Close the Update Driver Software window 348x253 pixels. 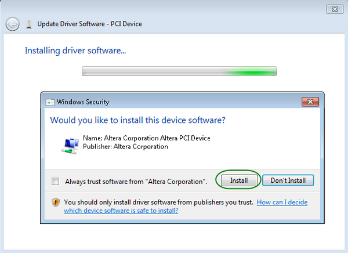pos(335,9)
